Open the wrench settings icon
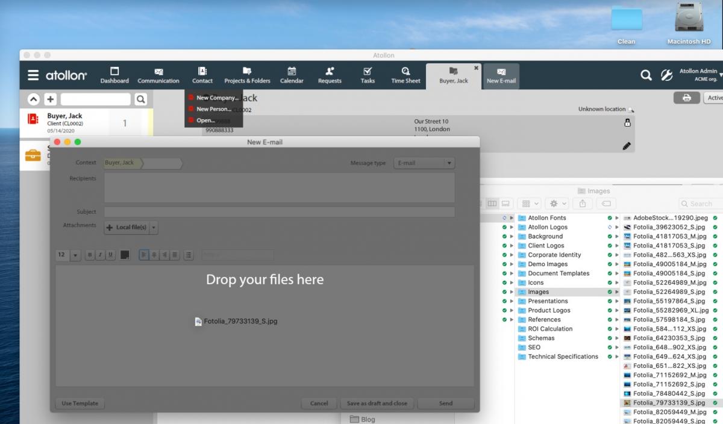This screenshot has height=424, width=723. tap(666, 75)
